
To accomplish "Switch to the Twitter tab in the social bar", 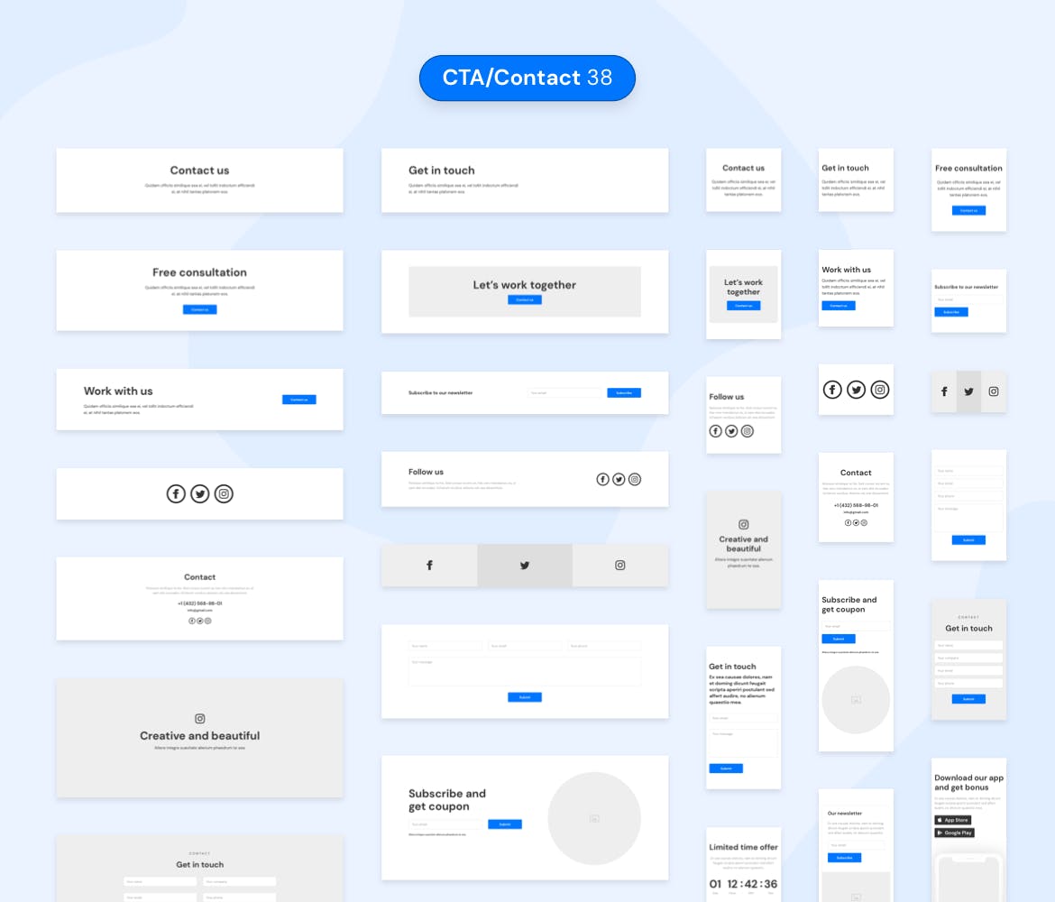I will [524, 565].
